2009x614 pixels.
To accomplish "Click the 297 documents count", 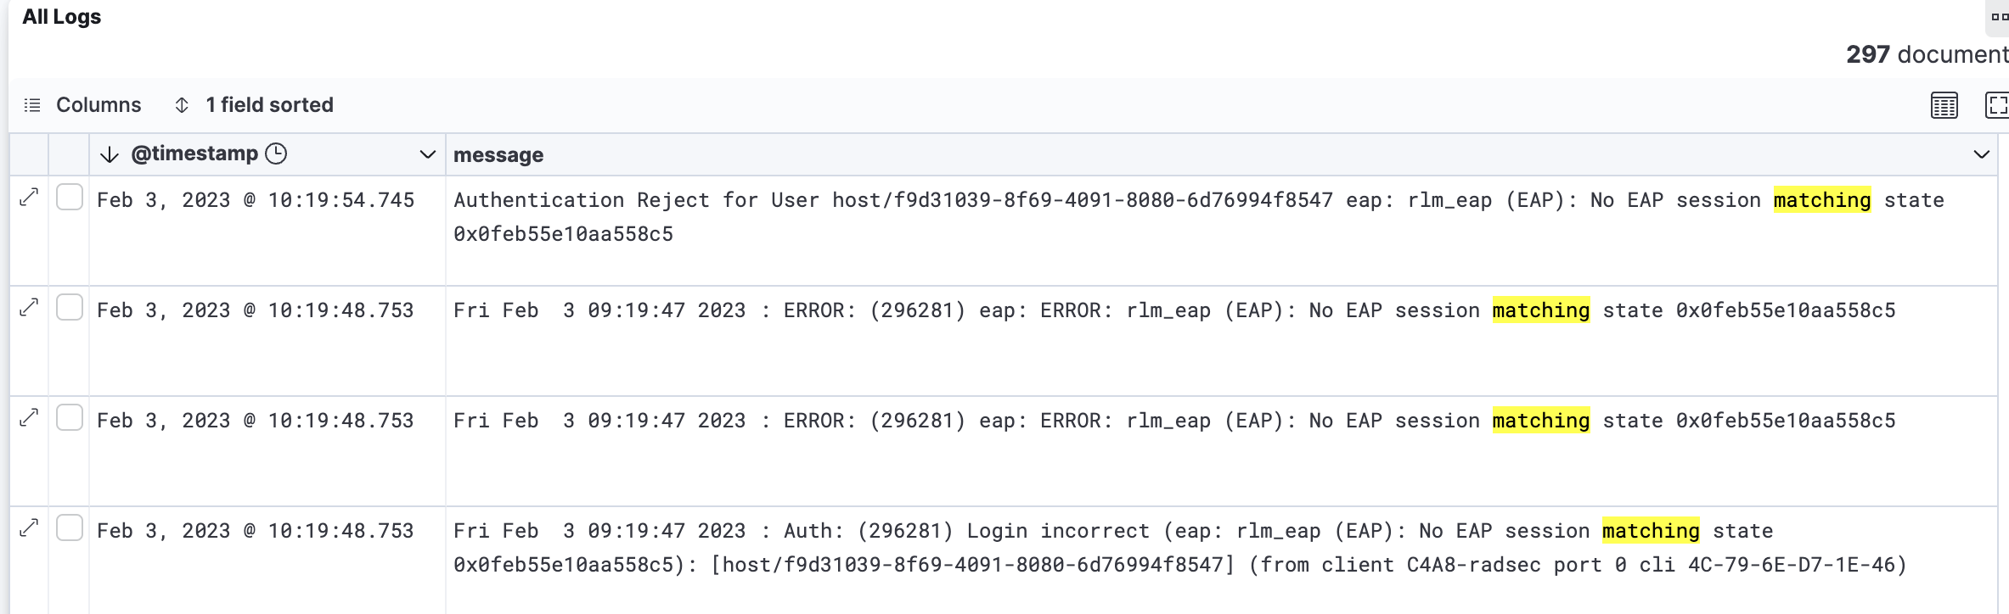I will (x=1926, y=55).
